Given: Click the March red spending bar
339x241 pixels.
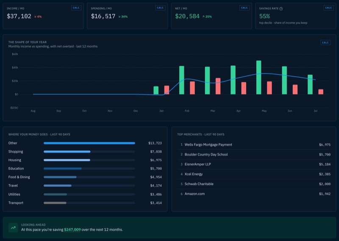Looking at the screenshot, I should tap(218, 86).
